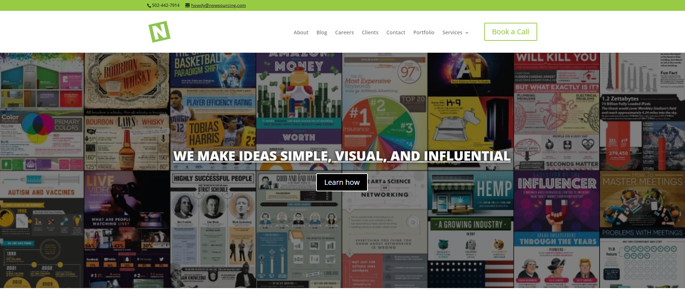Click the Book a Call button
685x300 pixels.
coord(510,32)
